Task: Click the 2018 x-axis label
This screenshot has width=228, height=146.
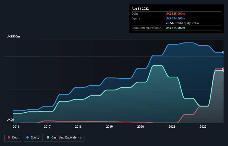Action: (x=78, y=127)
